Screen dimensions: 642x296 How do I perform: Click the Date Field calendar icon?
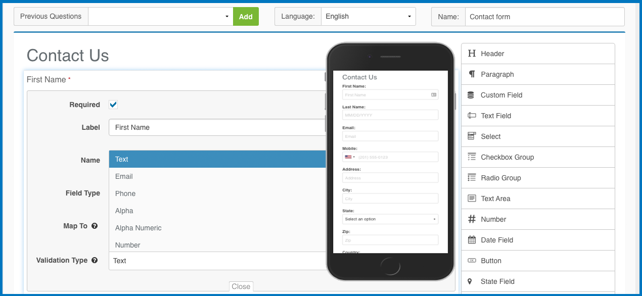472,240
